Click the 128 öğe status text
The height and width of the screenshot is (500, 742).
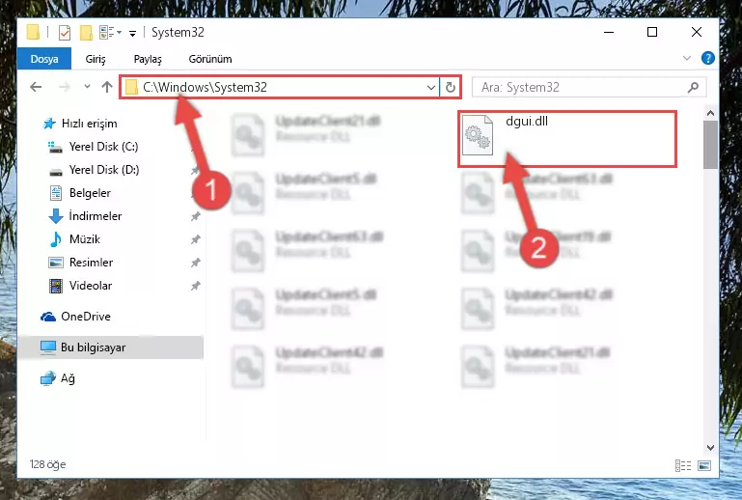click(47, 464)
